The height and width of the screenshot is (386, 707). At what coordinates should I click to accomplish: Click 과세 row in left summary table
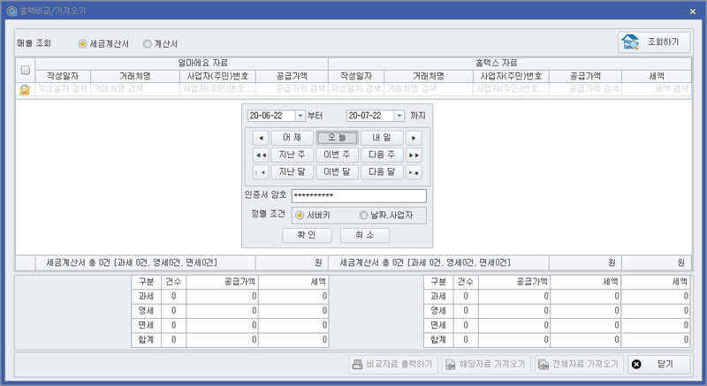click(231, 296)
